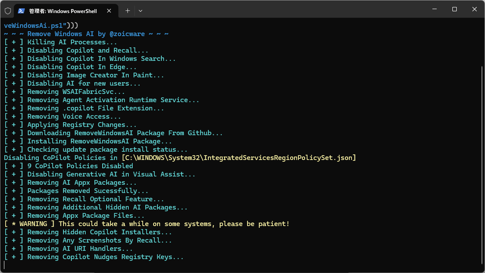Click the "Killing AI Processes" output line

72,42
